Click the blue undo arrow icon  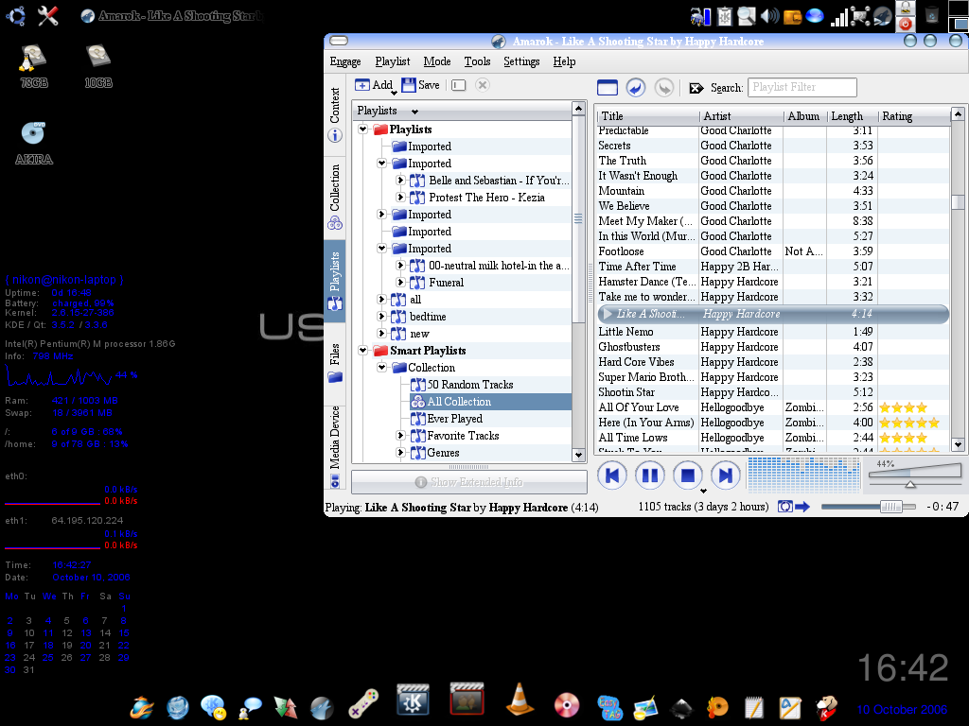tap(635, 88)
